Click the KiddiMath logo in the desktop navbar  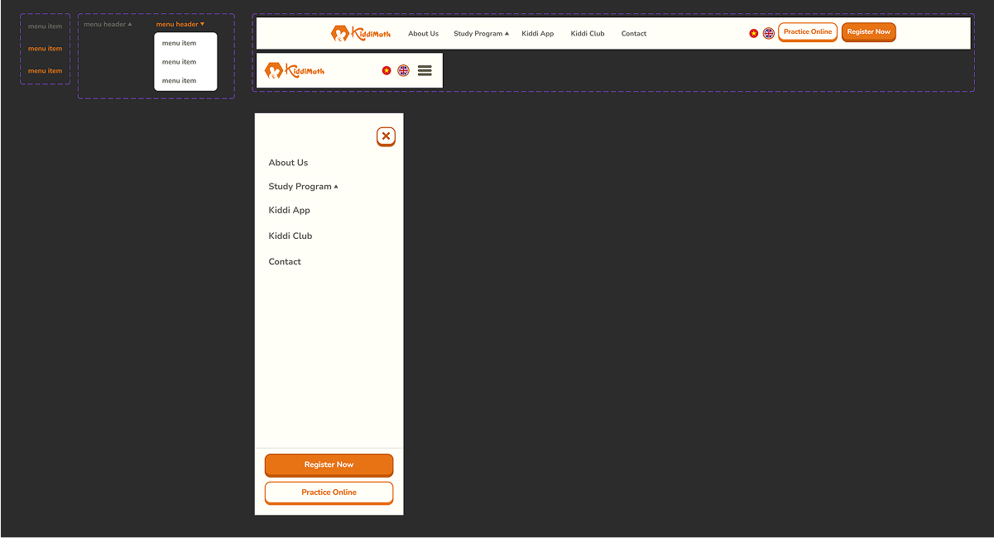pyautogui.click(x=361, y=33)
